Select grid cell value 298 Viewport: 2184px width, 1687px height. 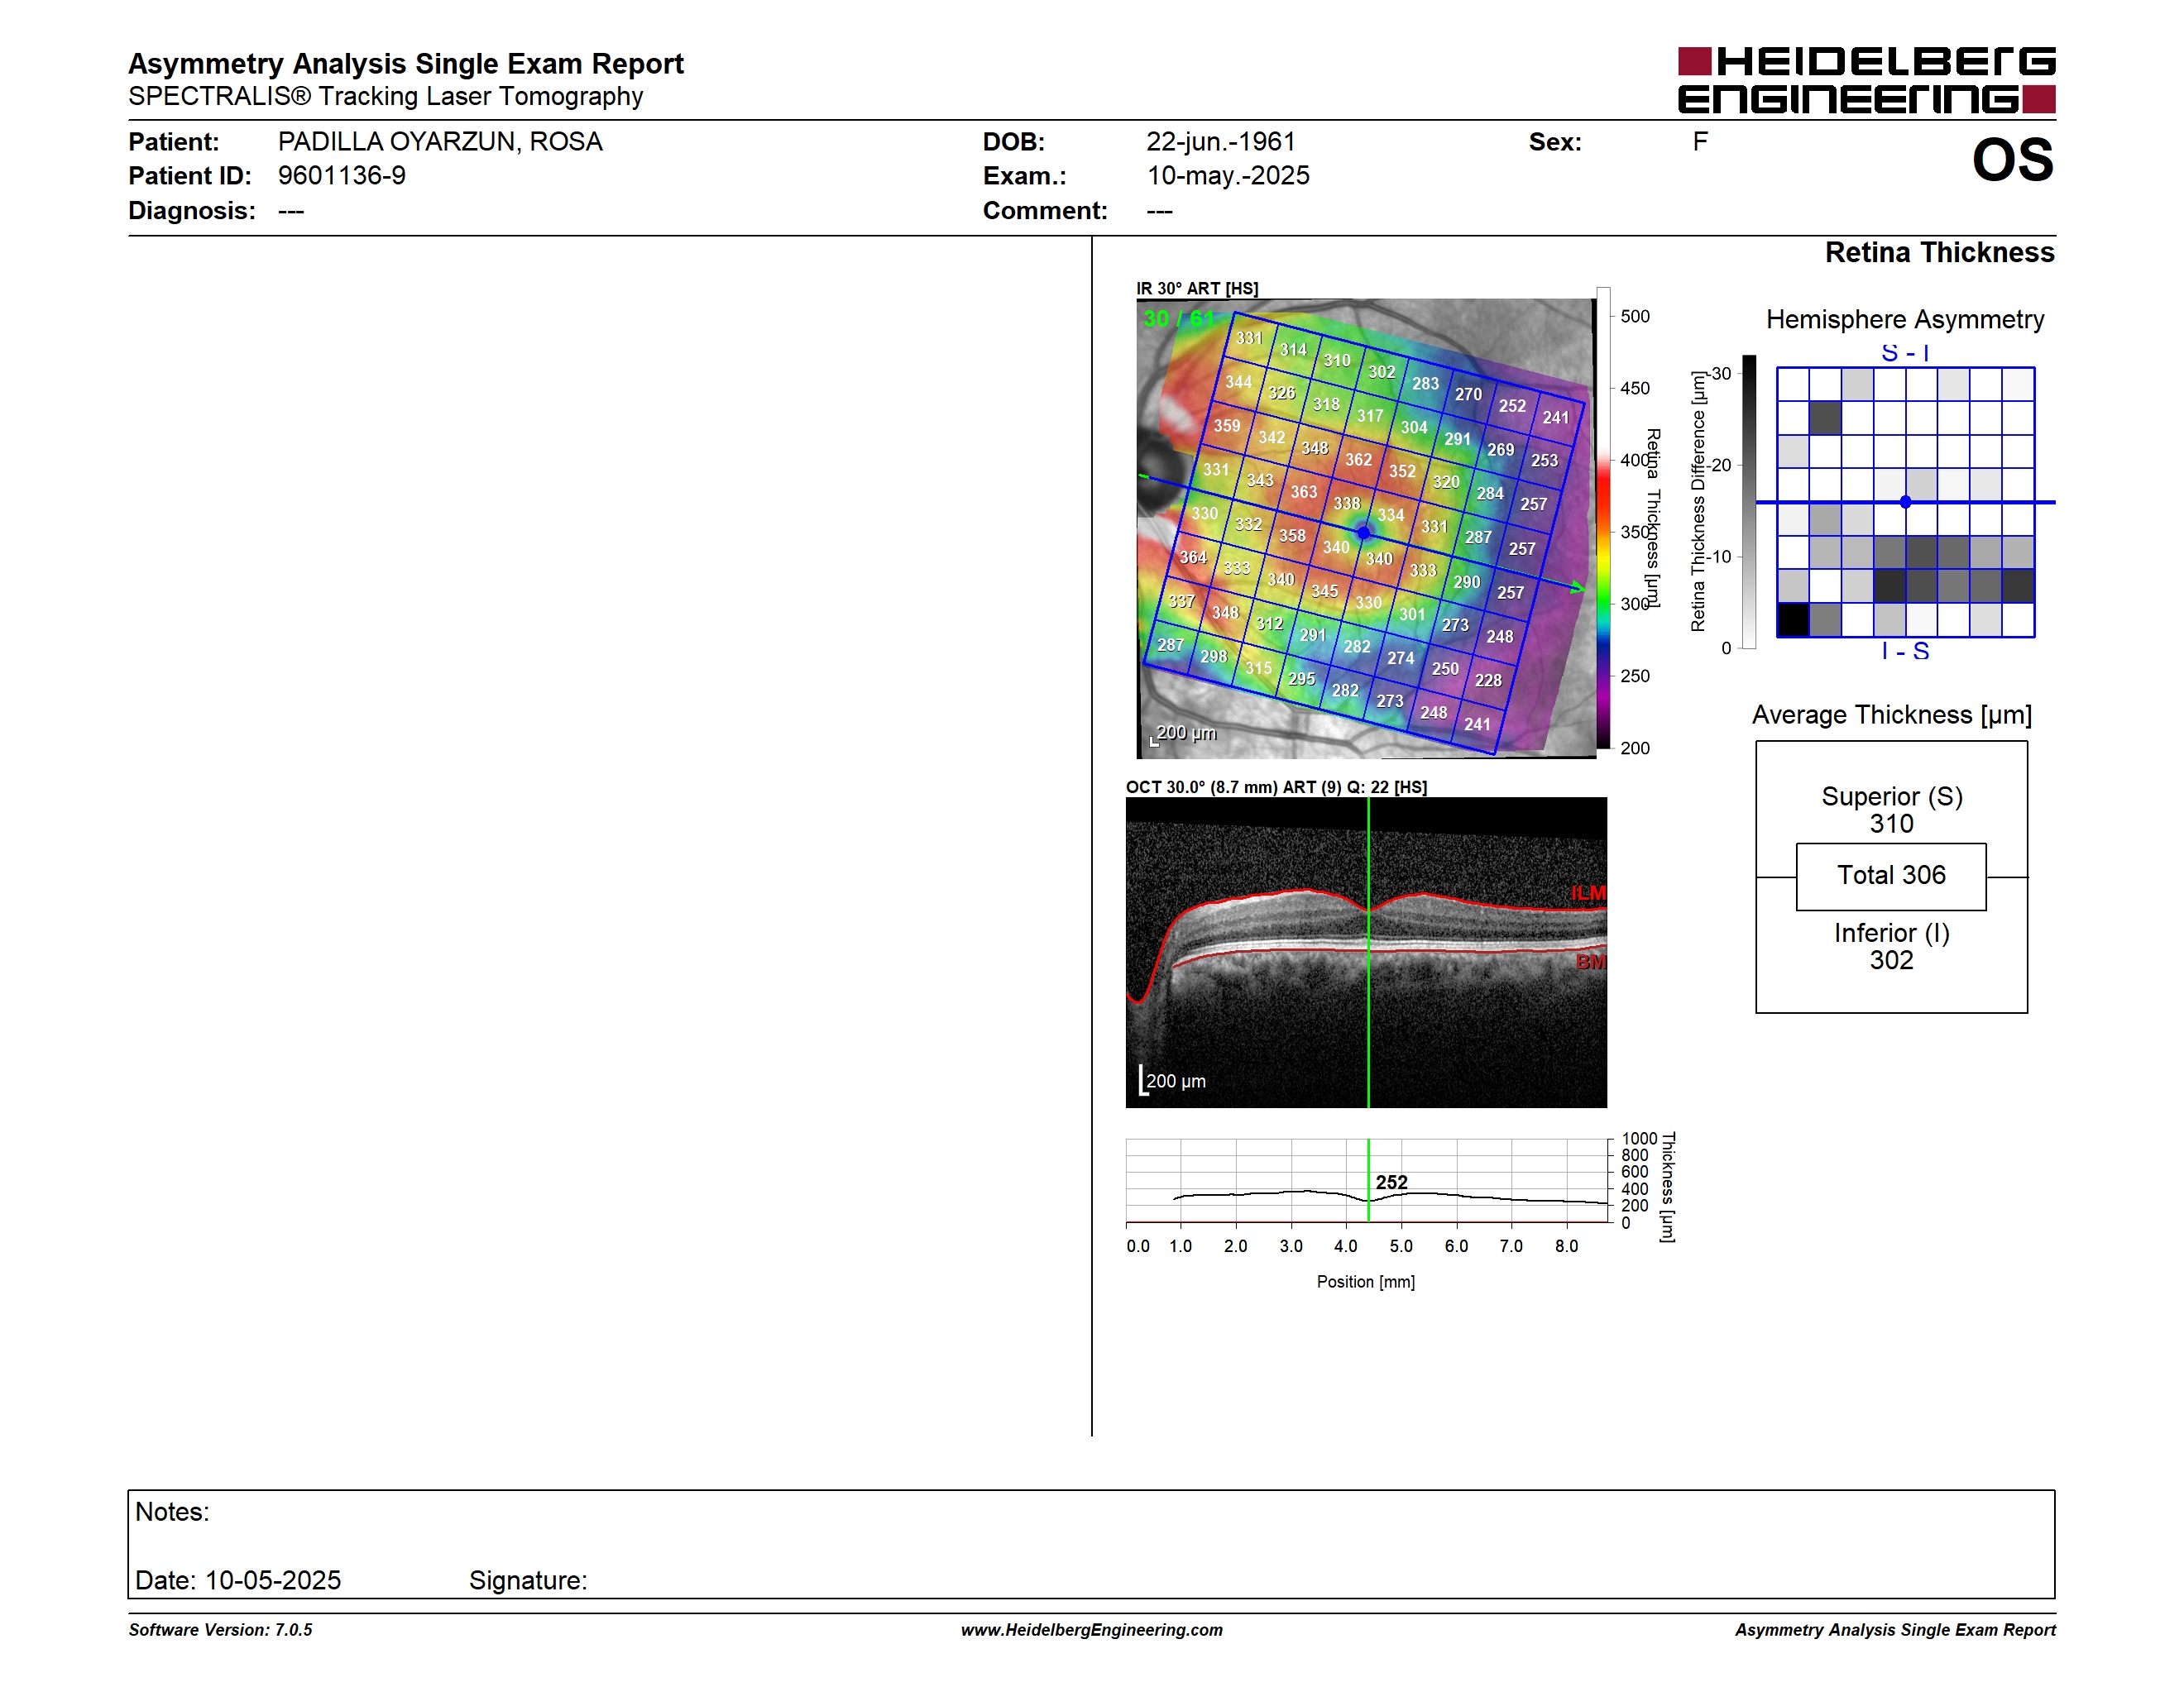(x=1213, y=657)
